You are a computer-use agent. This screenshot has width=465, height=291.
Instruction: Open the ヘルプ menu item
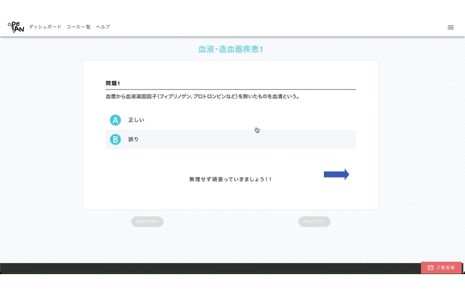point(103,27)
